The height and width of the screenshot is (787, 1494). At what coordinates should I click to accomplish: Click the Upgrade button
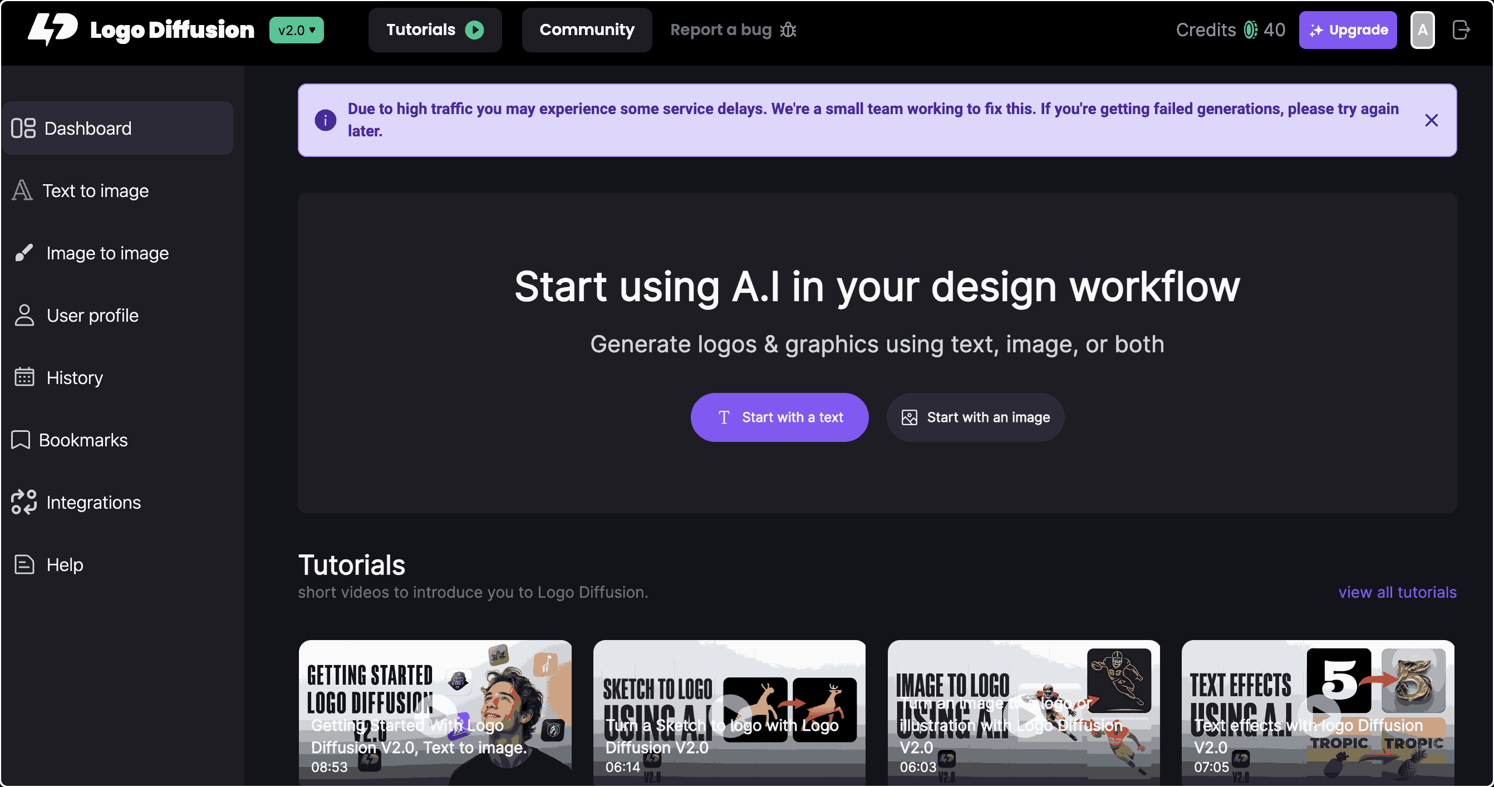coord(1348,30)
